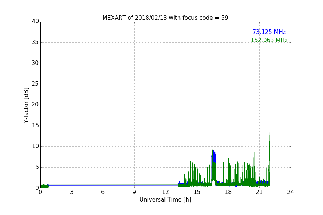Select the green 152.063 MHz legend label
Viewport: 323px width, 215px height.
tap(269, 40)
